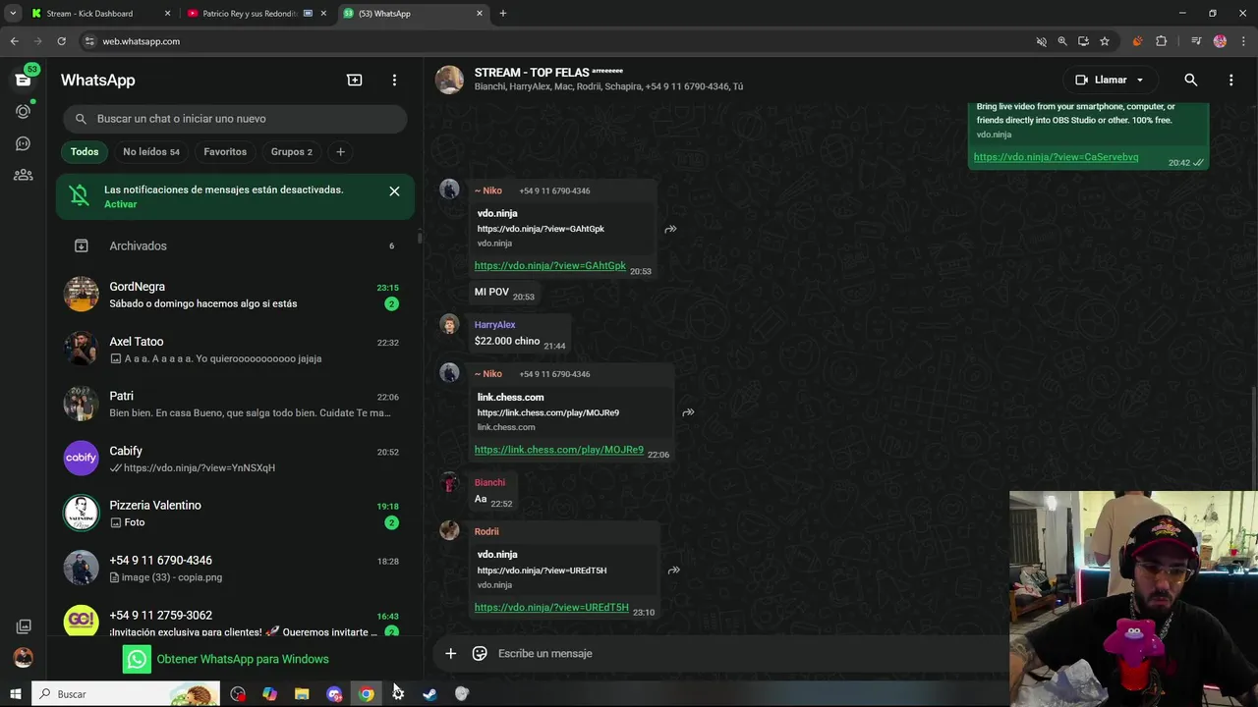Select the Grupos 2 filter
The height and width of the screenshot is (707, 1258).
[292, 152]
